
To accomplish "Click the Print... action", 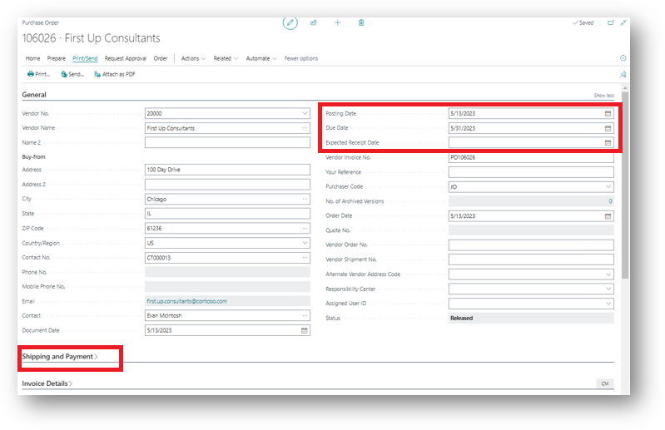I will (38, 74).
